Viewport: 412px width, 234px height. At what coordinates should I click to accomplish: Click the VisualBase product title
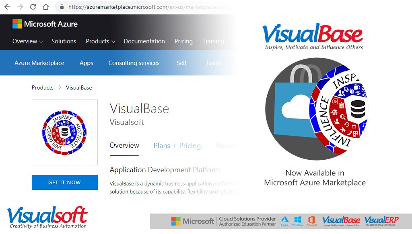click(139, 108)
